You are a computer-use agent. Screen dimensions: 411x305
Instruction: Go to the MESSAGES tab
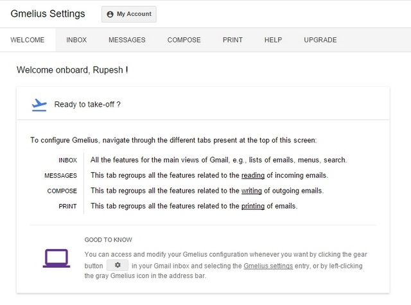pos(127,40)
